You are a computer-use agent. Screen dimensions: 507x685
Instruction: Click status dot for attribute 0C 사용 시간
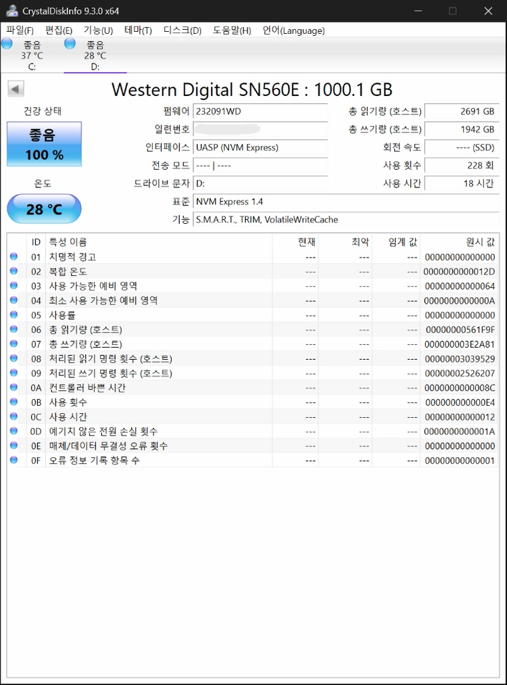[x=14, y=417]
